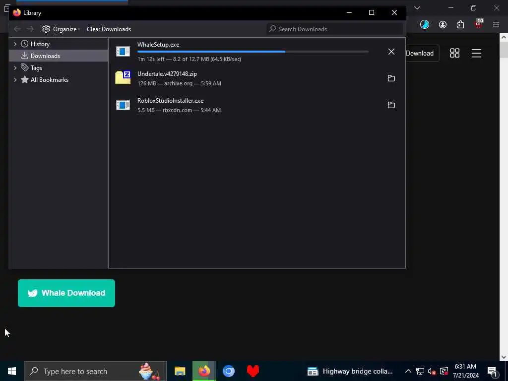Image resolution: width=508 pixels, height=381 pixels.
Task: Open the clock and date flyout
Action: [465, 371]
